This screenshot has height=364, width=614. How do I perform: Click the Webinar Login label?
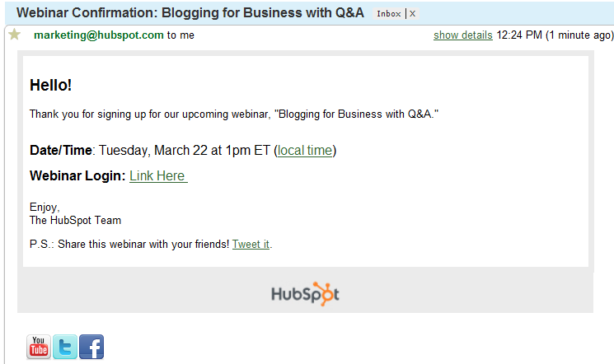click(77, 175)
